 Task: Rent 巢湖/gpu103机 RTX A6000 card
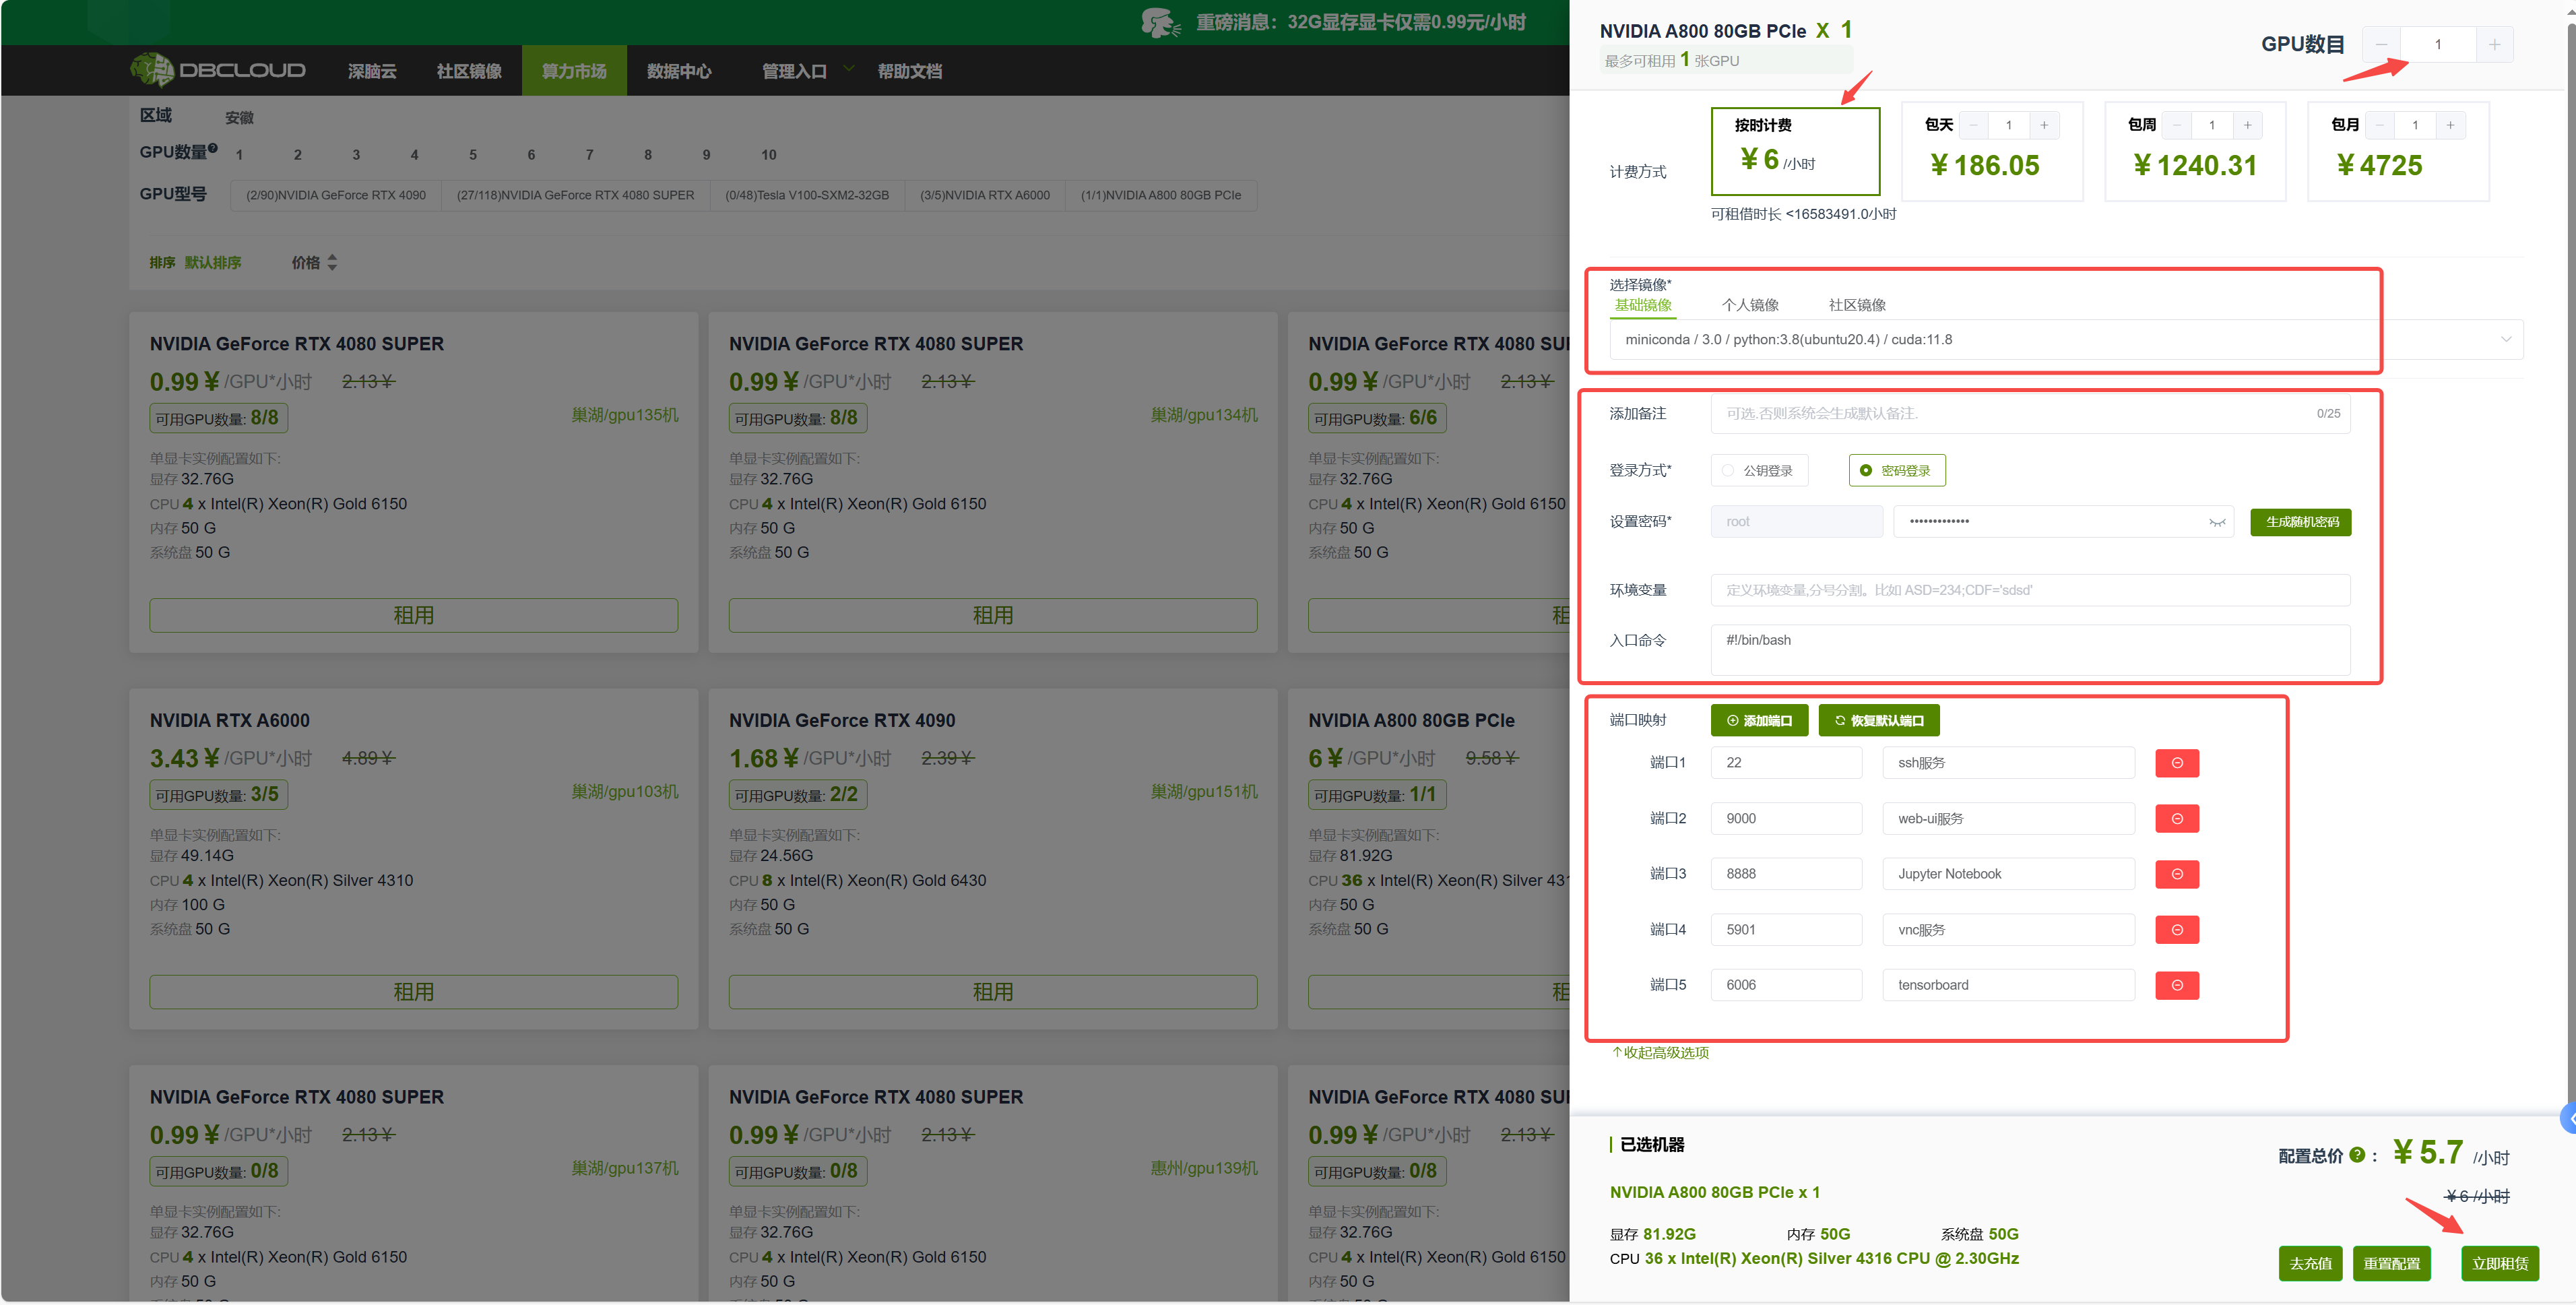413,992
